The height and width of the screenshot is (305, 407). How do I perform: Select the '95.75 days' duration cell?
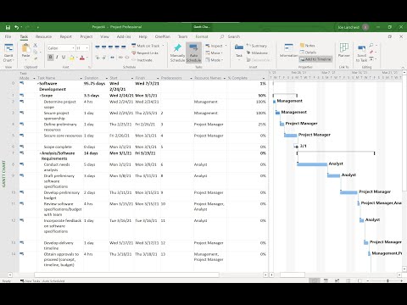pyautogui.click(x=96, y=86)
